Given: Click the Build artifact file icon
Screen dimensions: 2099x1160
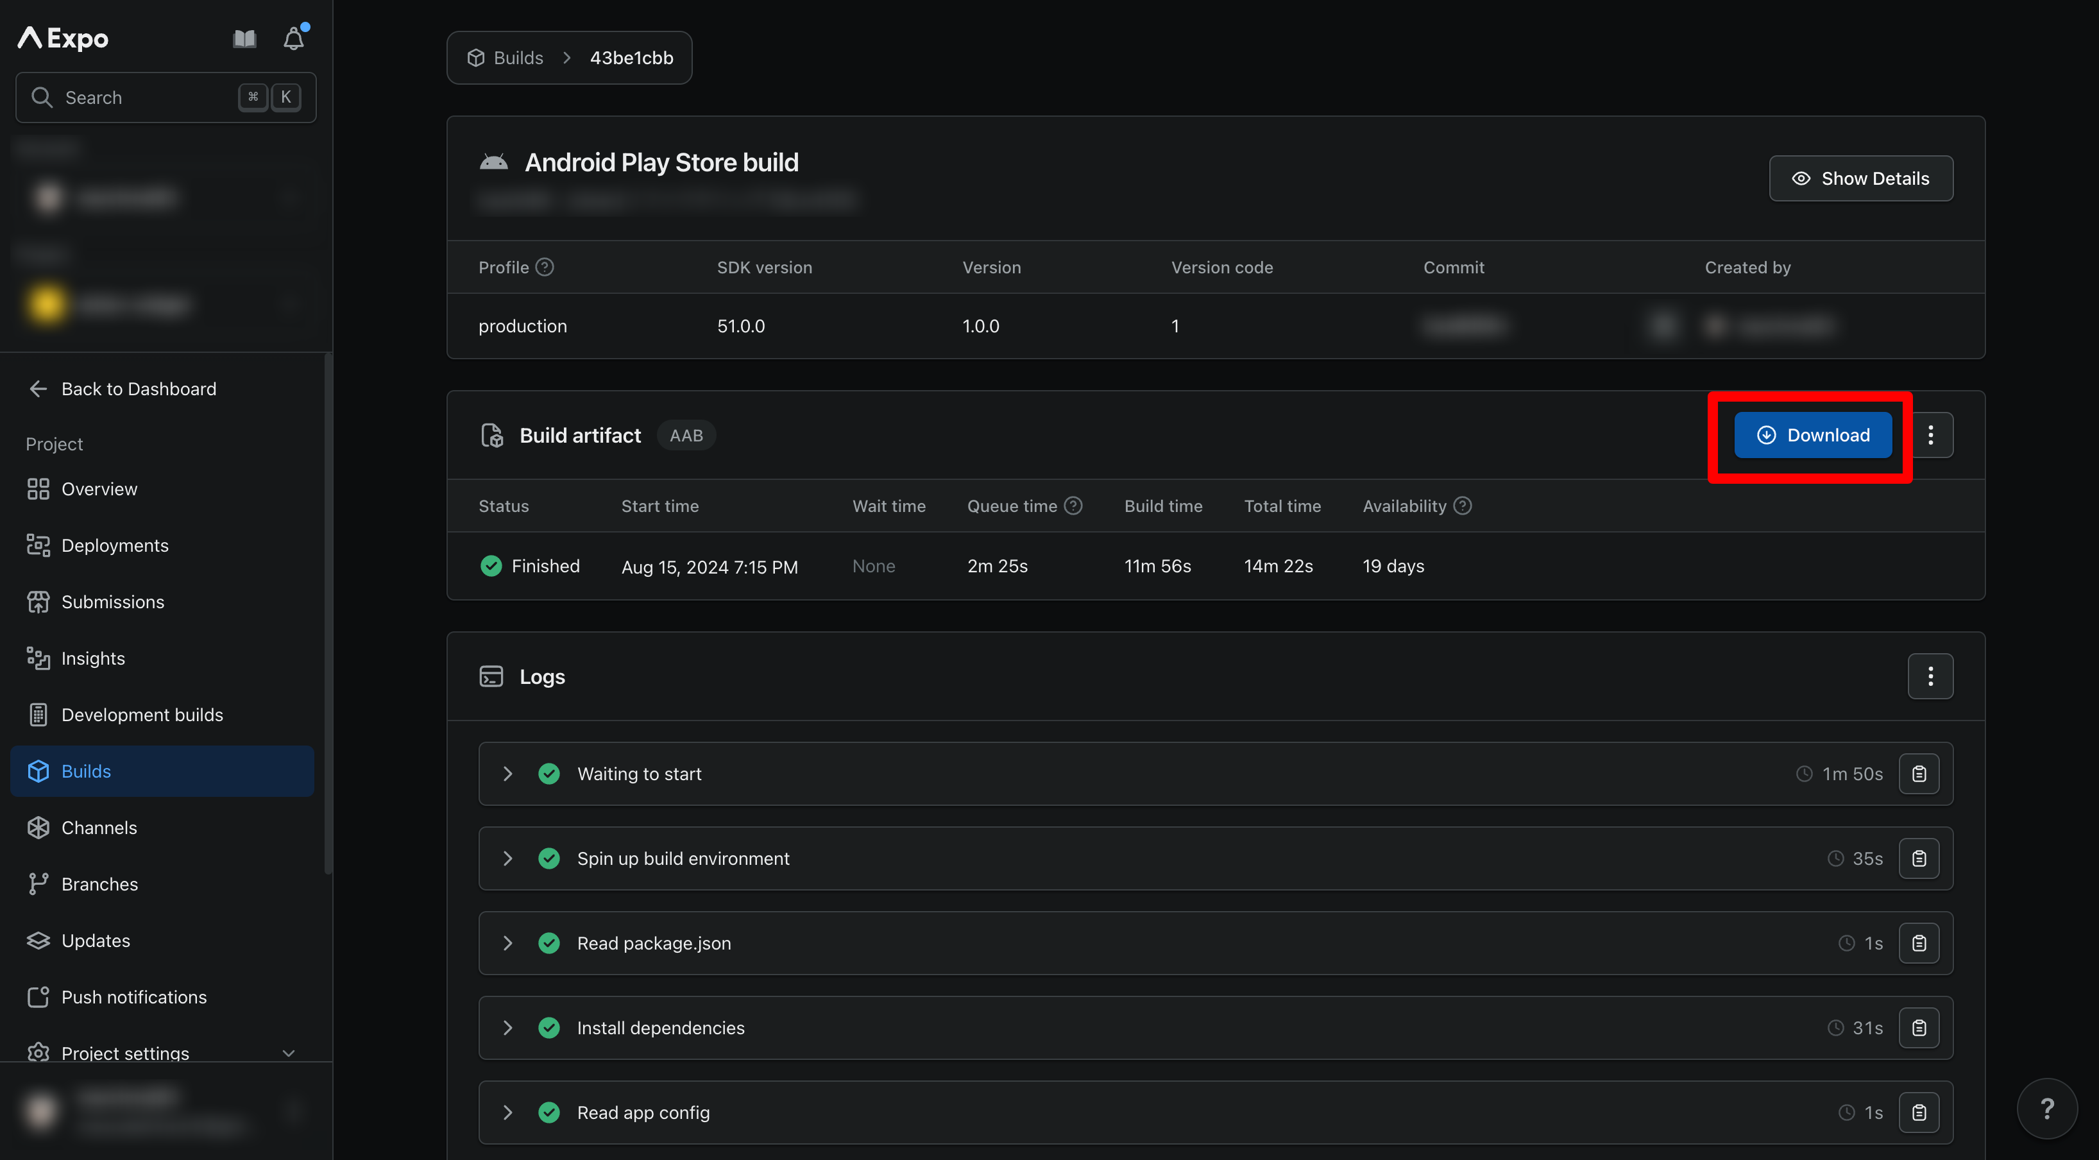Looking at the screenshot, I should [492, 435].
